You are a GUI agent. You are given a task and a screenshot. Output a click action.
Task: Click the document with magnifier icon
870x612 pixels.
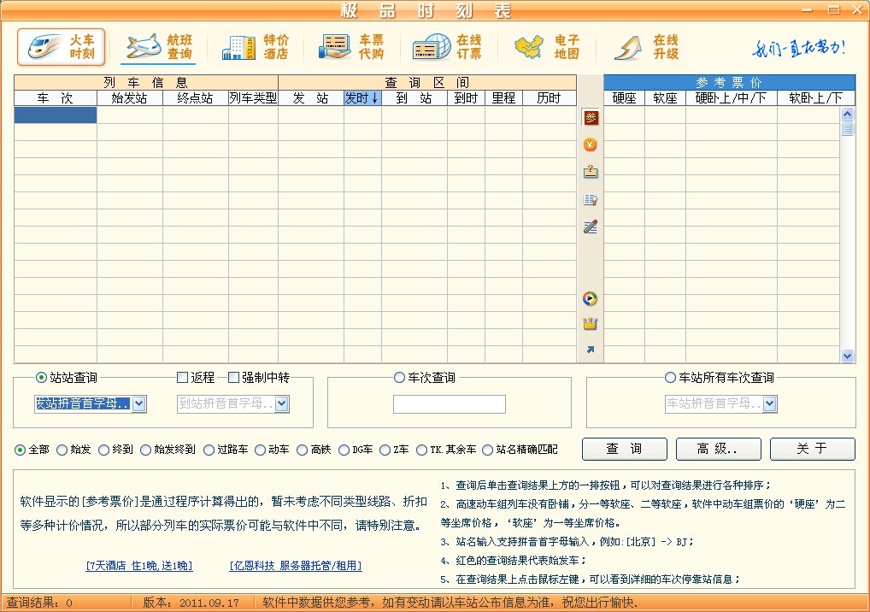(x=591, y=200)
